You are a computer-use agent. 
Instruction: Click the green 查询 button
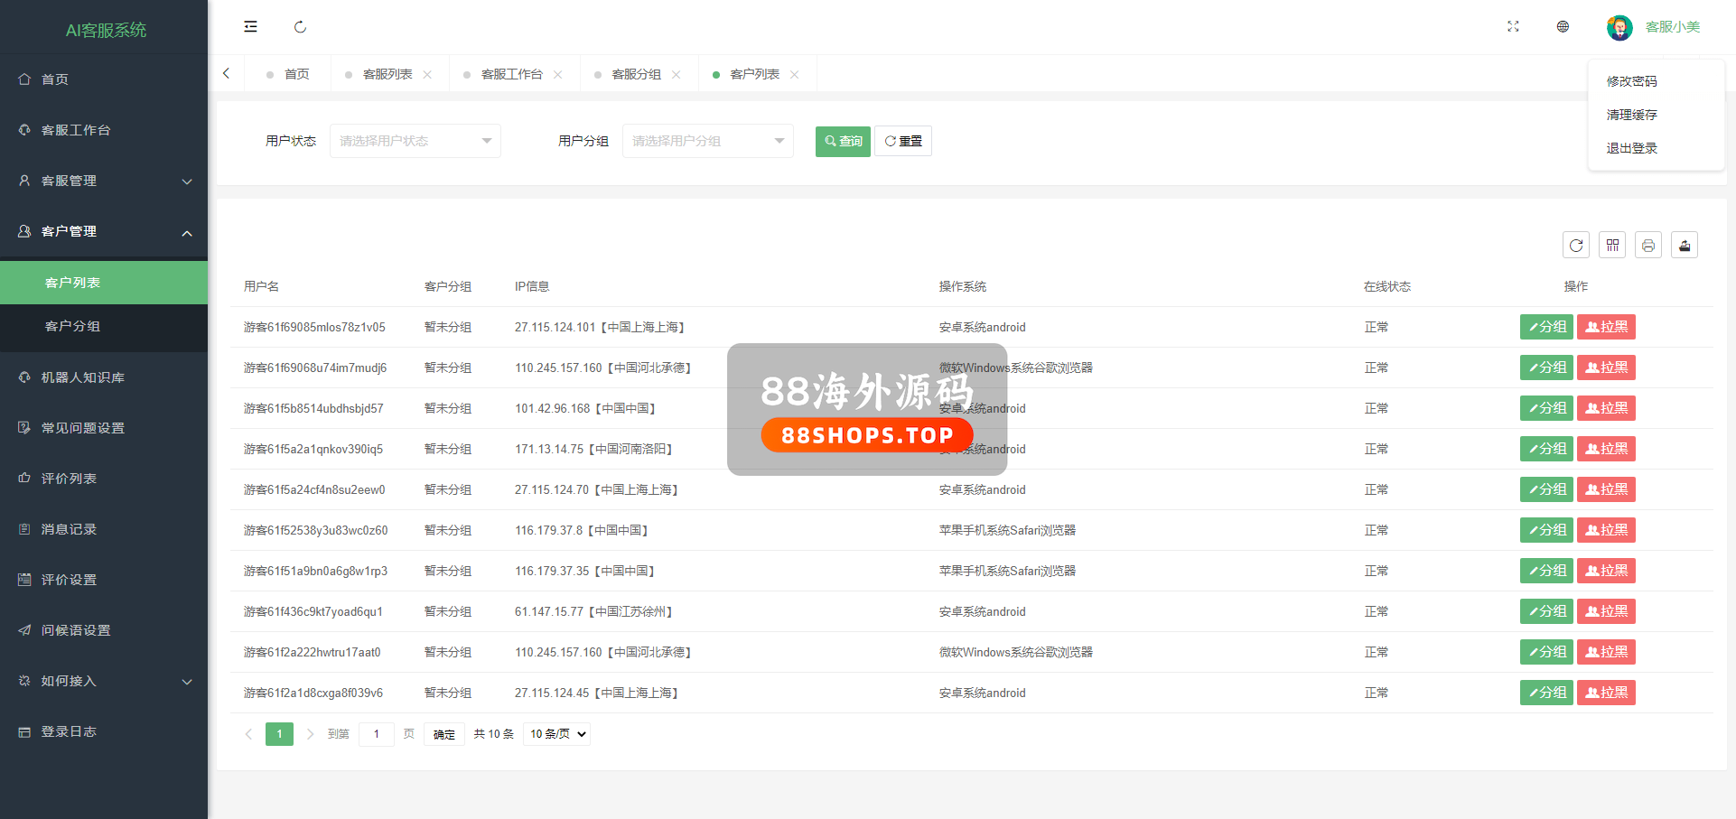843,141
